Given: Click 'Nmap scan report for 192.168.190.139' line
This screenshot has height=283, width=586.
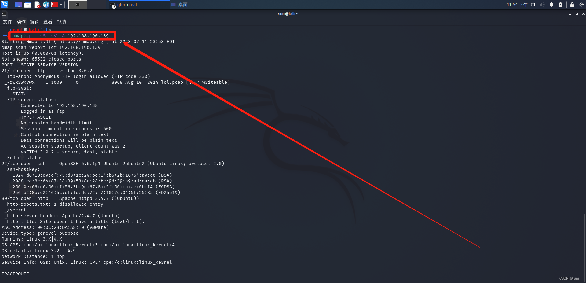Looking at the screenshot, I should [x=51, y=47].
